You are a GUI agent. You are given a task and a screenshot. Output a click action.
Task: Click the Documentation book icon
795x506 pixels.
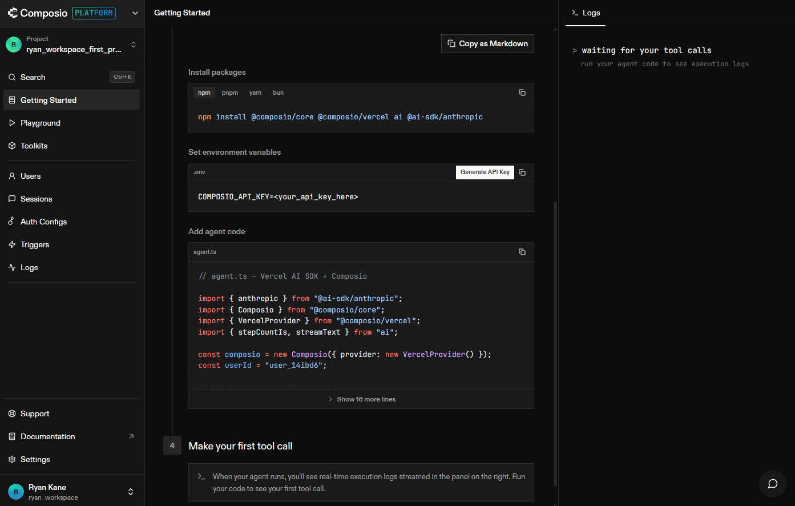point(12,436)
